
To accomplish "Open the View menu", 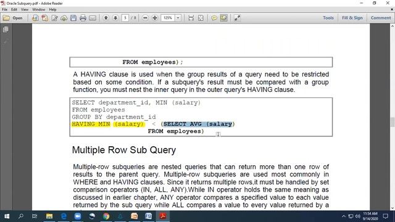I will (25, 10).
